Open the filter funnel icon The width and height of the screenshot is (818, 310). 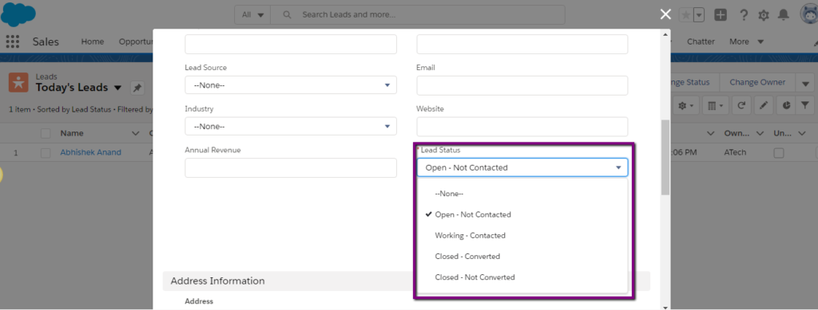pos(805,105)
